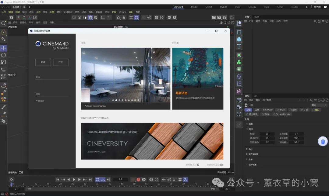Click the 帧率 value field 30
The width and height of the screenshot is (329, 196).
tap(267, 134)
